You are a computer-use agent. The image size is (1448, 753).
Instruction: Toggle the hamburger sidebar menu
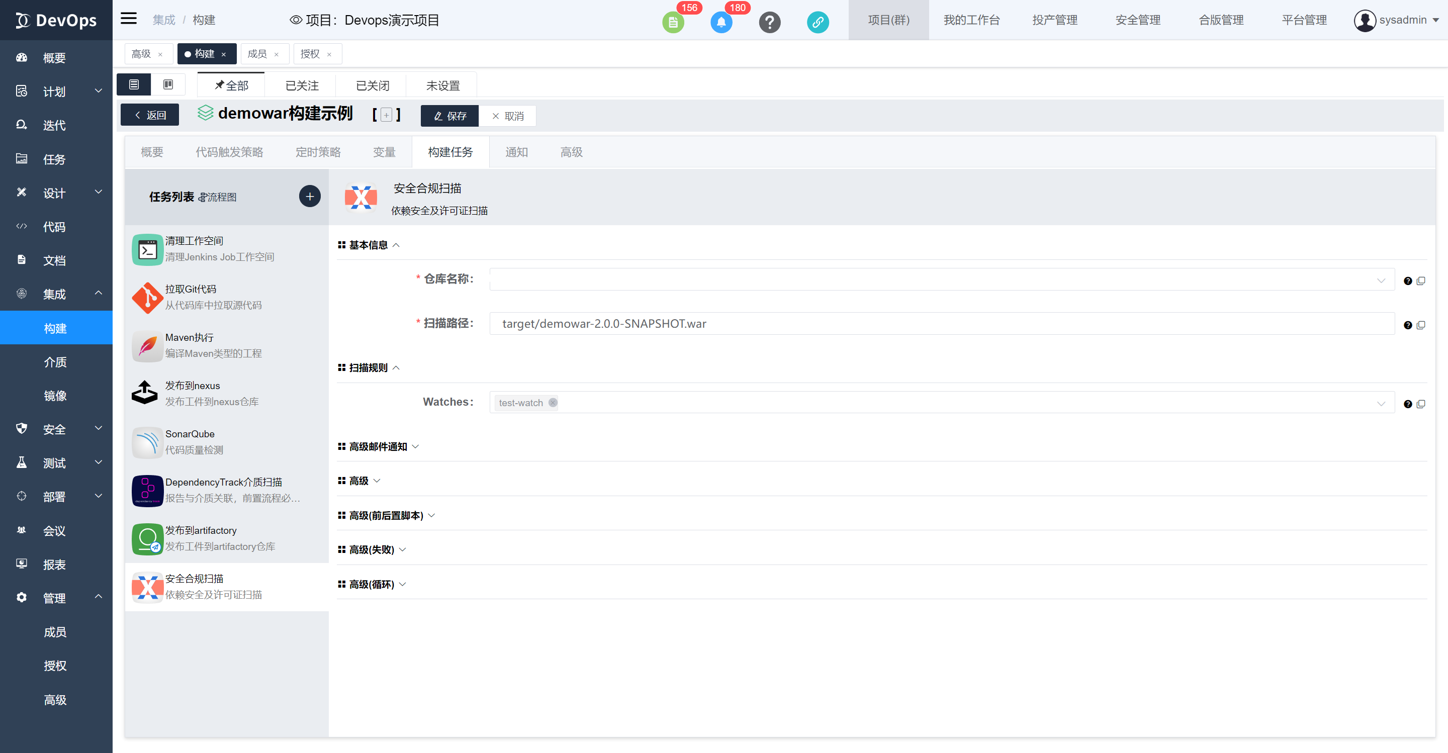click(x=129, y=19)
